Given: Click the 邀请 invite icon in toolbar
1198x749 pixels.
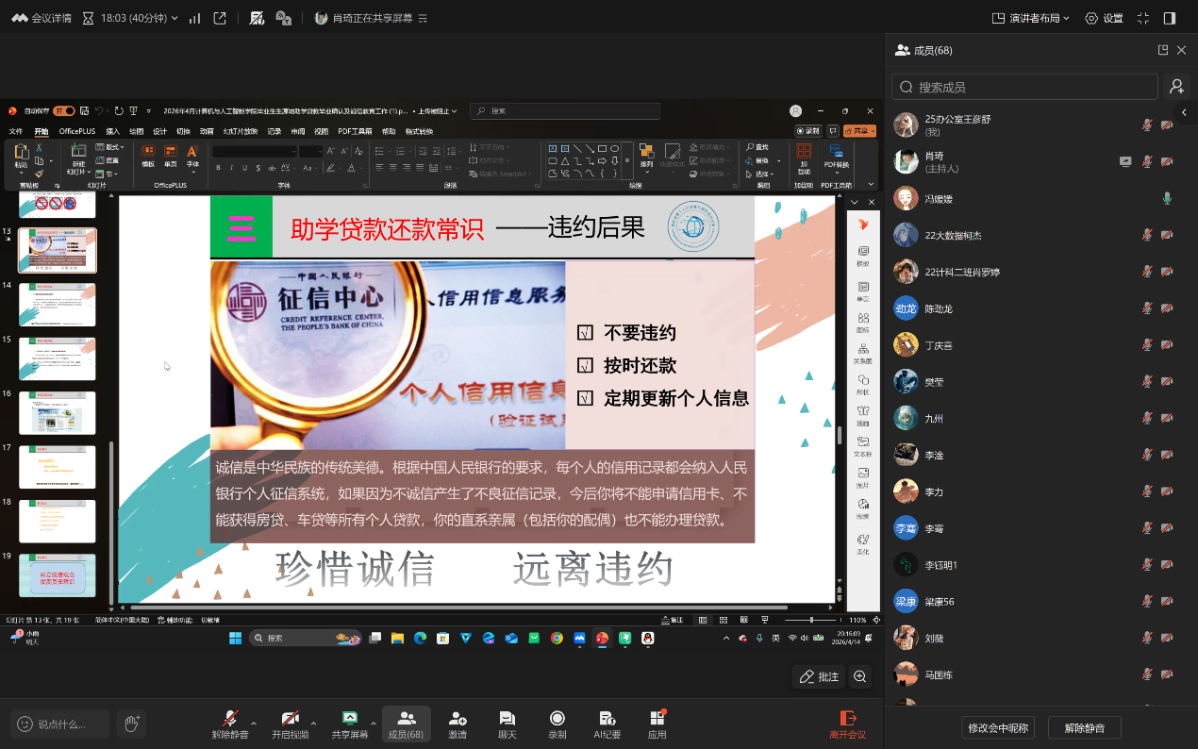Looking at the screenshot, I should pyautogui.click(x=458, y=719).
